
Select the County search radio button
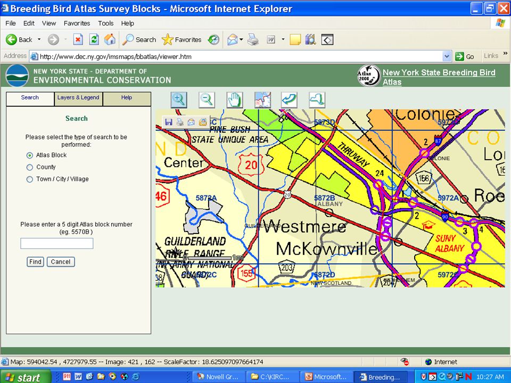pyautogui.click(x=30, y=168)
